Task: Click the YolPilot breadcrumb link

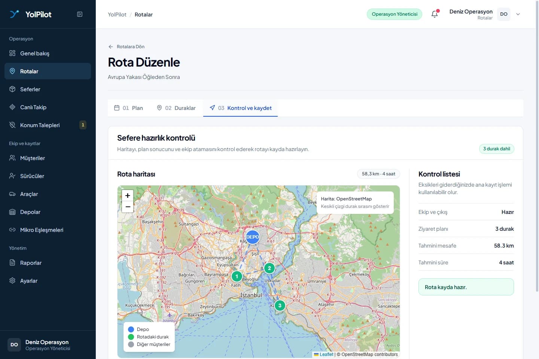Action: pyautogui.click(x=117, y=15)
